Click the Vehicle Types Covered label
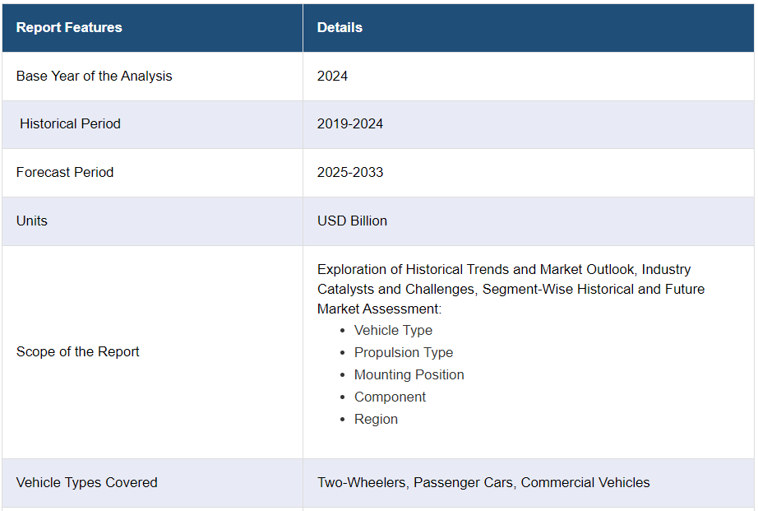This screenshot has width=758, height=511. coord(87,482)
